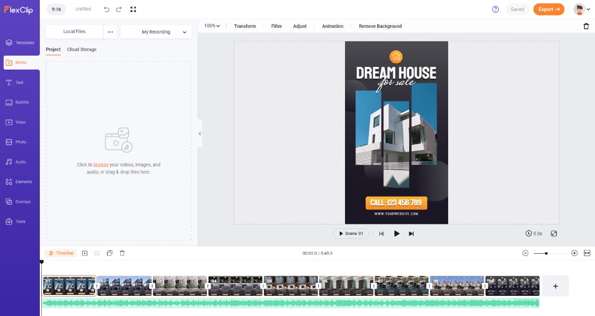Open the Adjust options

point(300,26)
